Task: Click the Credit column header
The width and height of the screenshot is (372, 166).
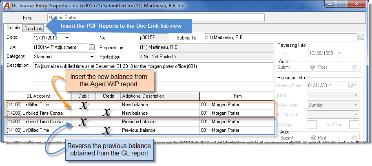Action: coord(108,96)
